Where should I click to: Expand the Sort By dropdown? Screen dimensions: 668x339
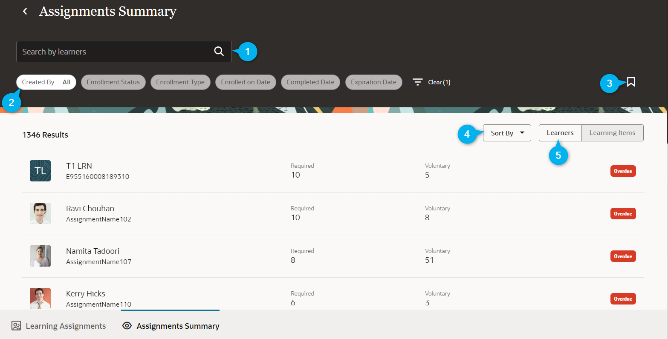pos(507,133)
